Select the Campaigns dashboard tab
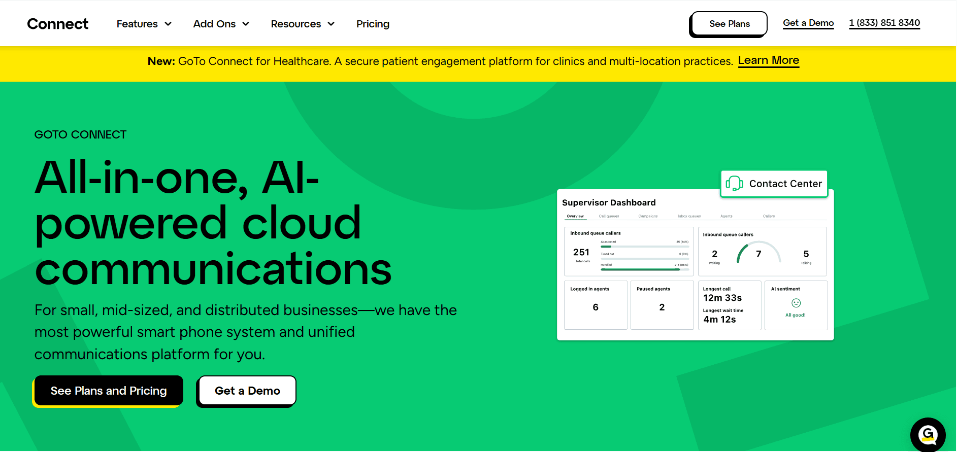The image size is (957, 452). tap(648, 216)
